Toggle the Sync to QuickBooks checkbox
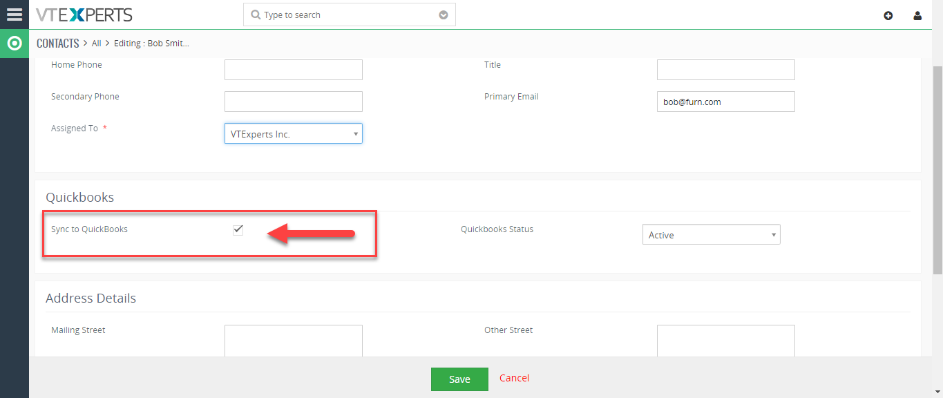943x398 pixels. 238,229
